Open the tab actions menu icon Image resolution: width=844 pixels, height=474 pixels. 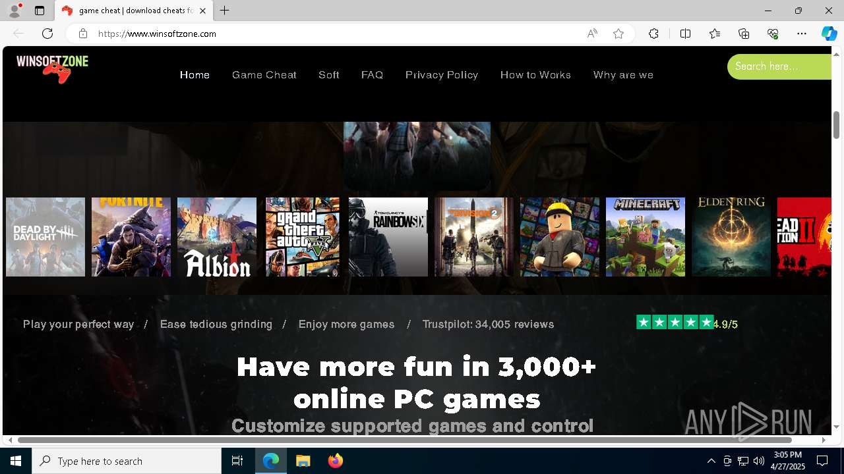click(40, 11)
